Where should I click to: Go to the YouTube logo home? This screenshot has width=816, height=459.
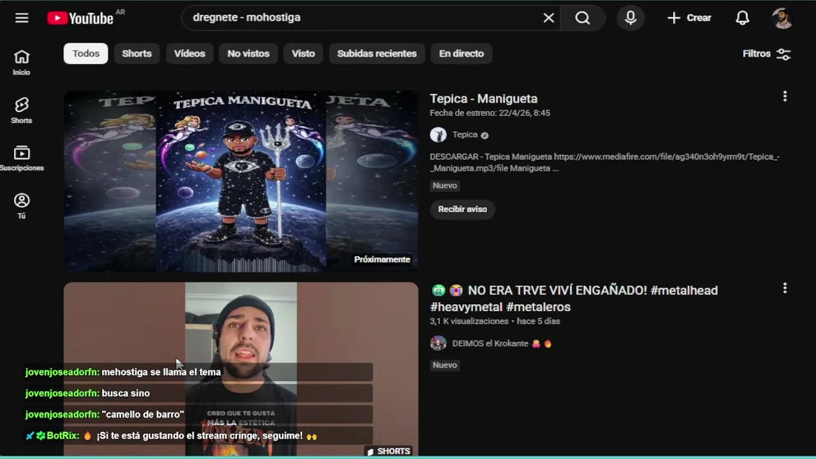tap(80, 18)
